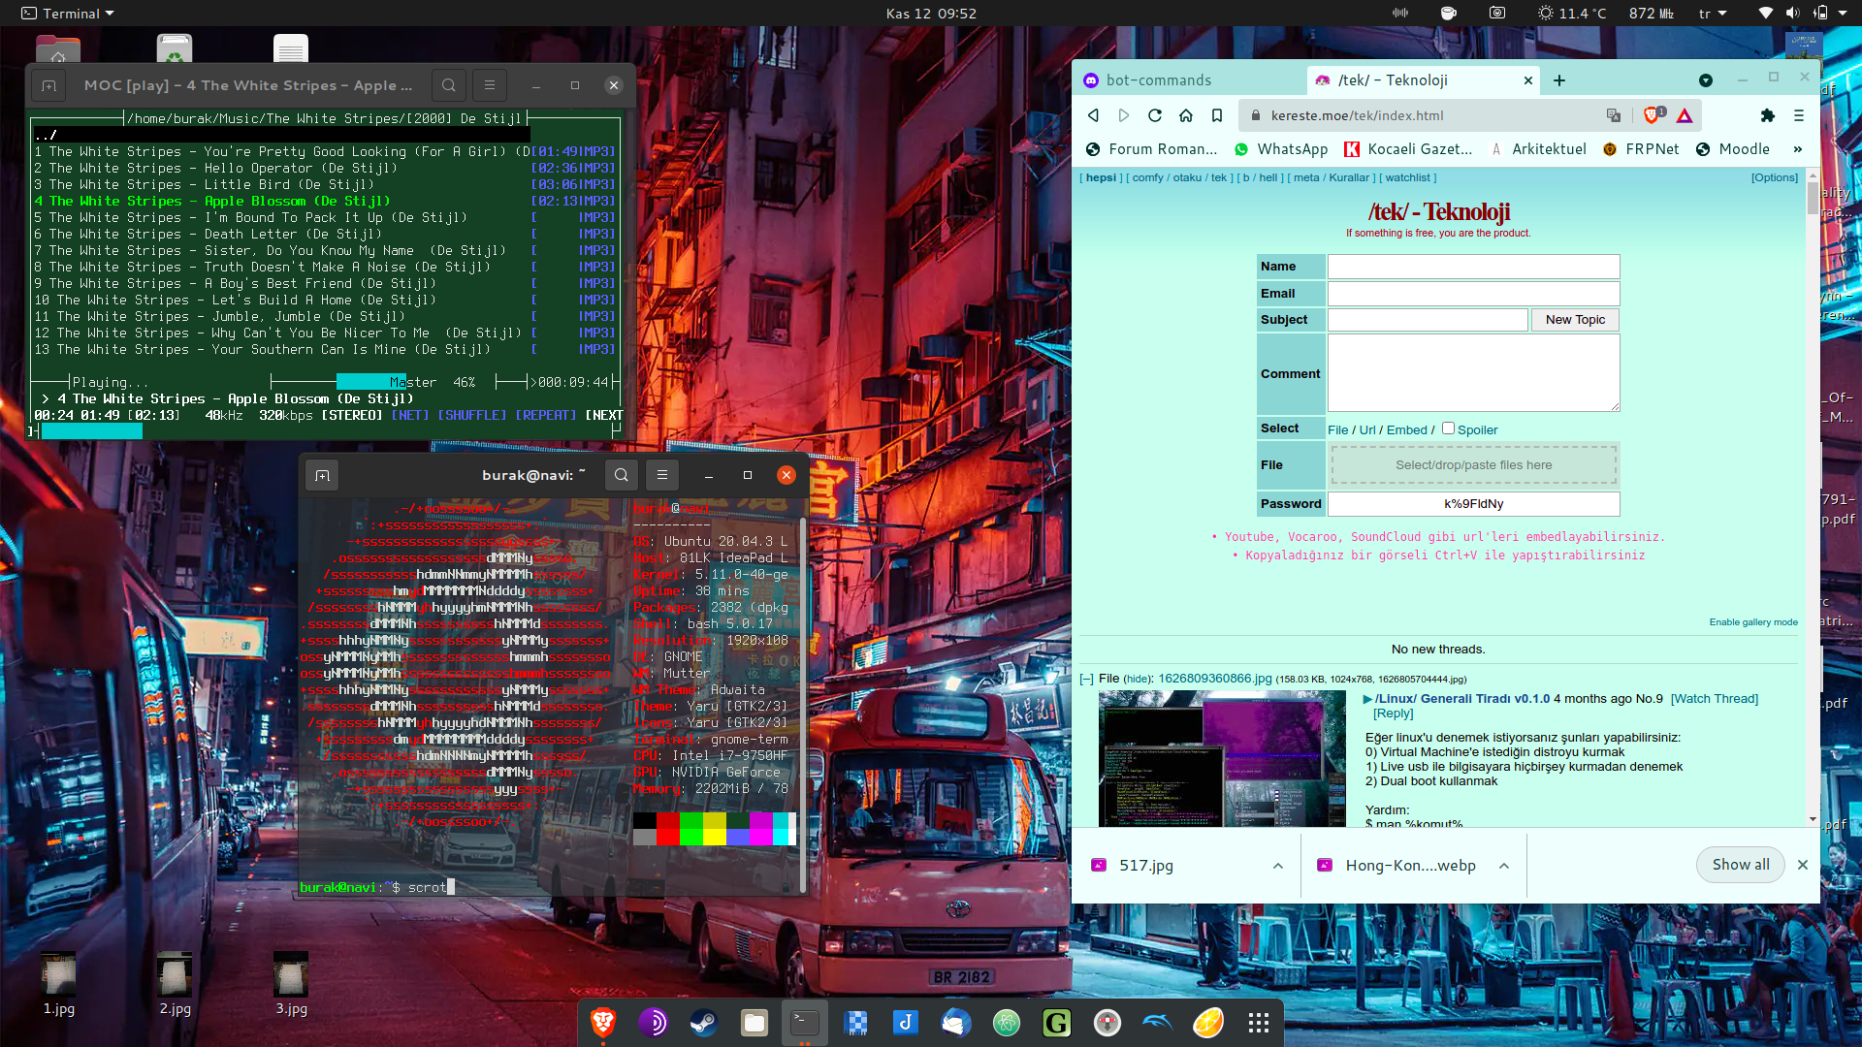
Task: Hide the thread file via (hide) link
Action: (1139, 680)
